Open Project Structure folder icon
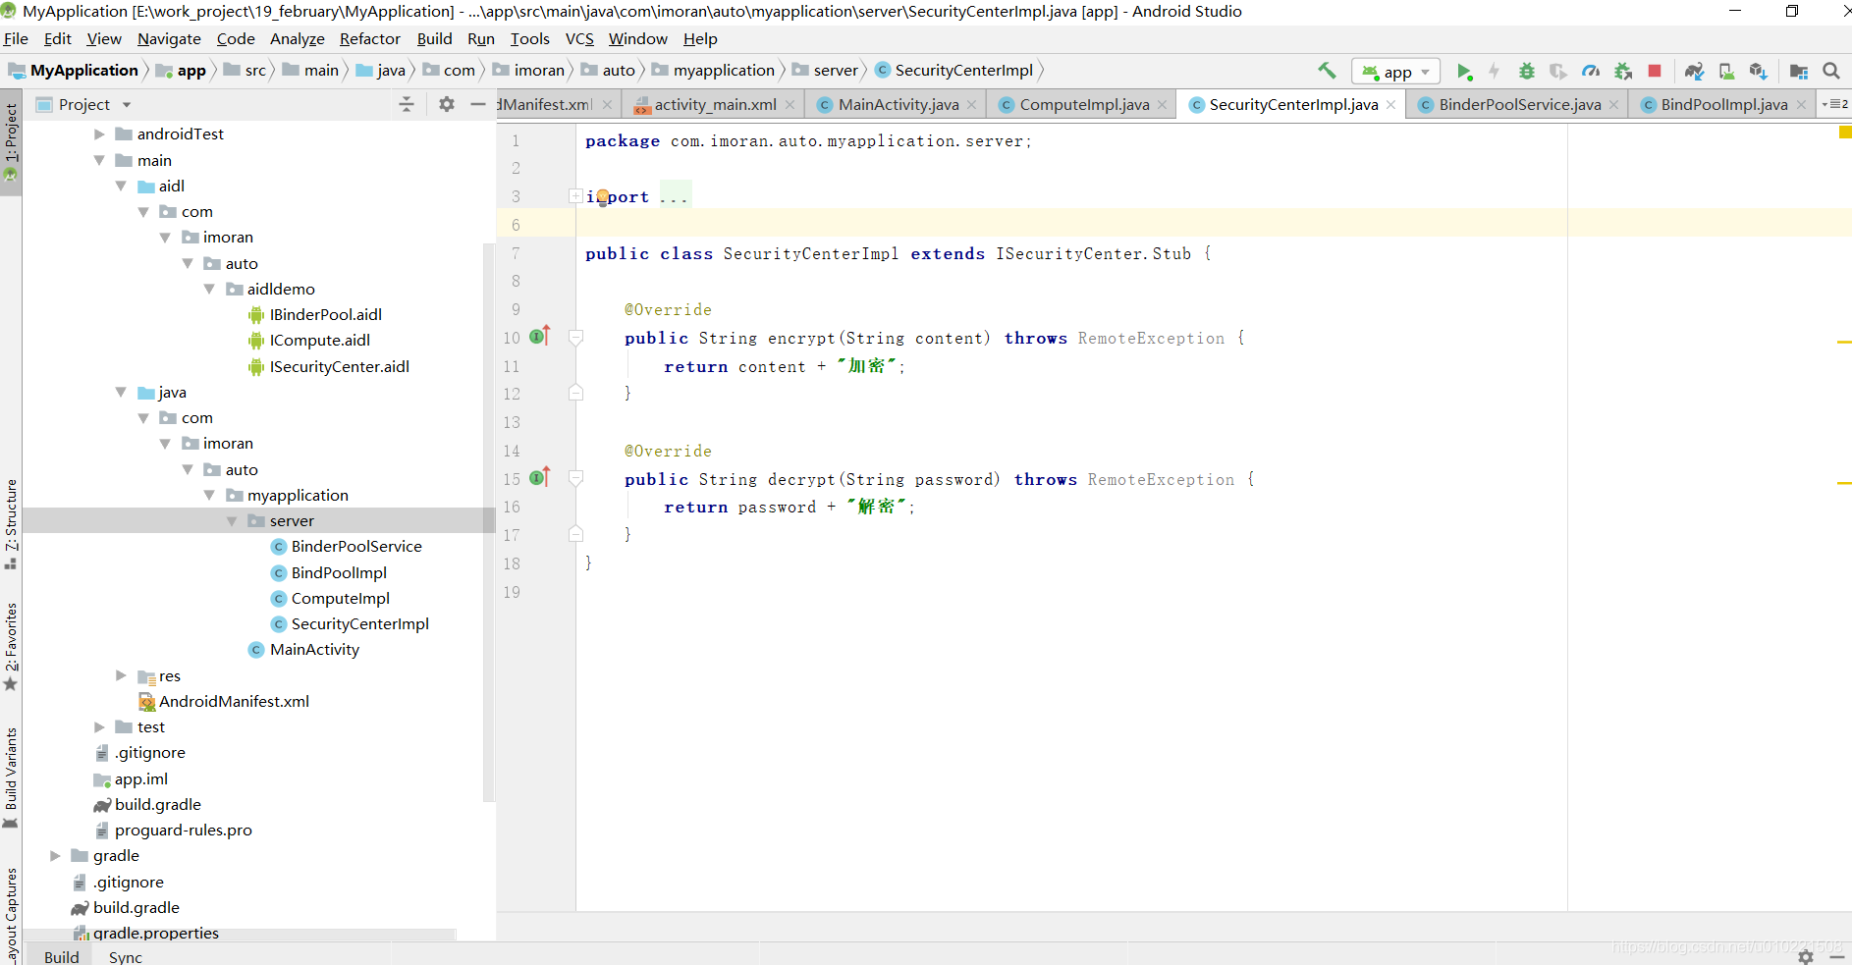 click(x=1799, y=71)
